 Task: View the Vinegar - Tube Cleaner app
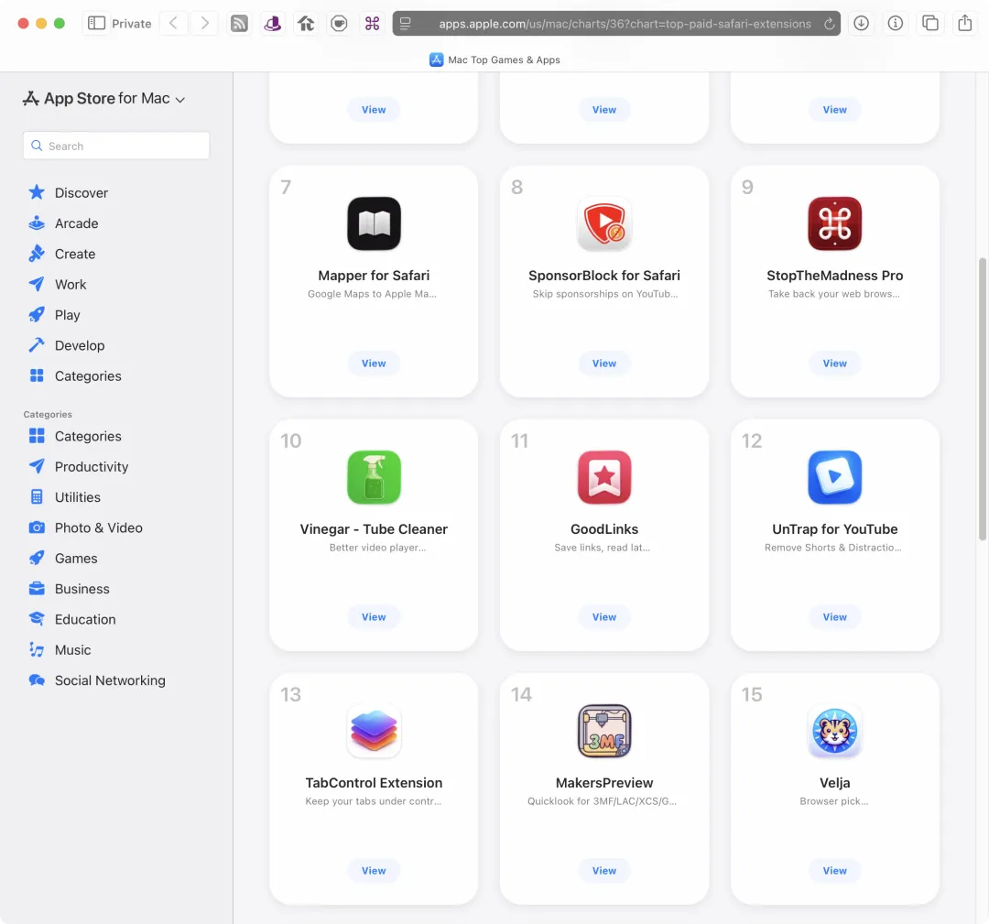point(374,617)
